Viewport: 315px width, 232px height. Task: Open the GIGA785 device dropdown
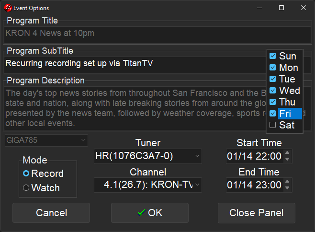click(x=46, y=140)
